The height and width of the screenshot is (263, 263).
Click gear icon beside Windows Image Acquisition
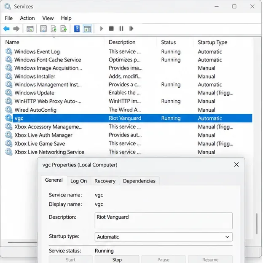pyautogui.click(x=9, y=68)
